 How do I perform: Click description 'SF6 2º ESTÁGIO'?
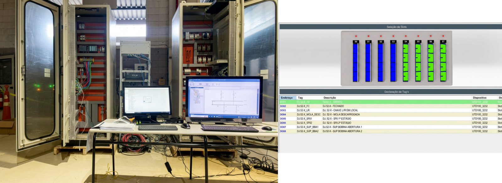coord(342,123)
